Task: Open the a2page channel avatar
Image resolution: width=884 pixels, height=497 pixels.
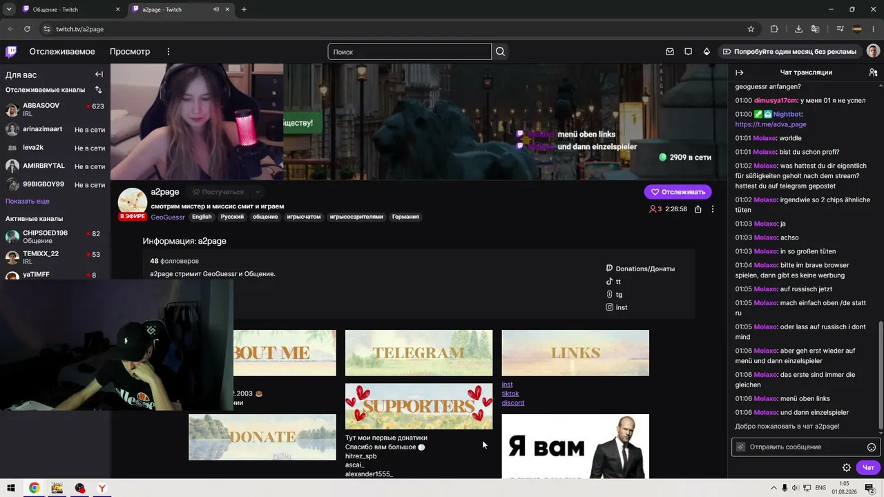Action: (133, 202)
